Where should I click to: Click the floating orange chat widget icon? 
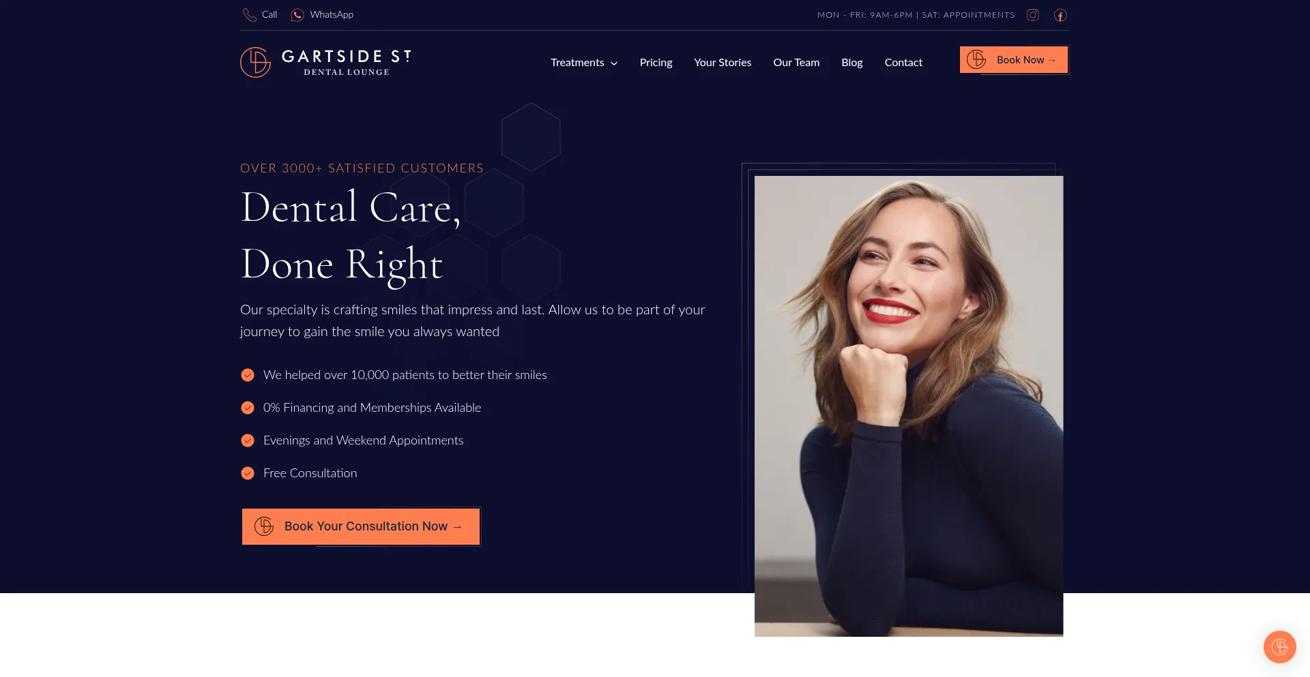click(x=1279, y=646)
